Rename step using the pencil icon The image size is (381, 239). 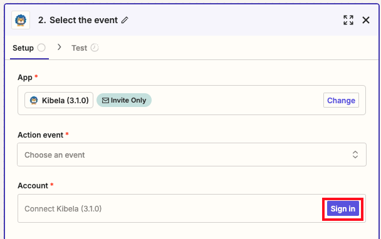(125, 20)
